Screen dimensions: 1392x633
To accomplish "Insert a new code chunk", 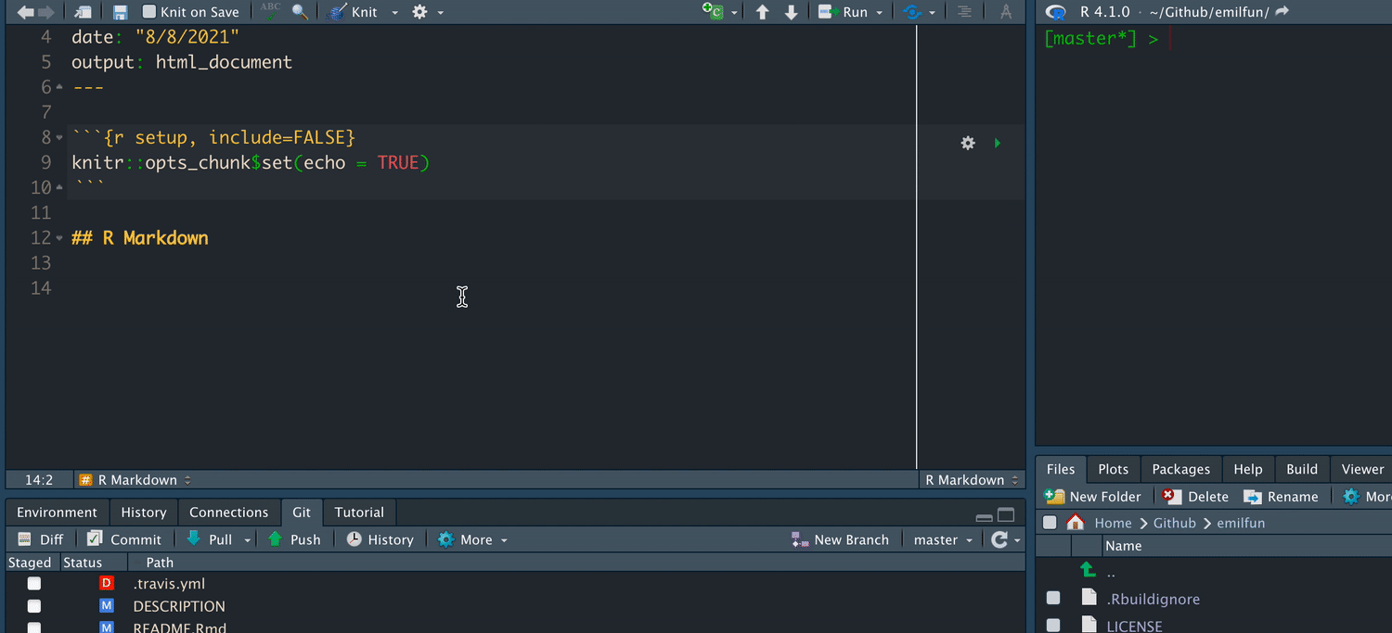I will tap(713, 12).
